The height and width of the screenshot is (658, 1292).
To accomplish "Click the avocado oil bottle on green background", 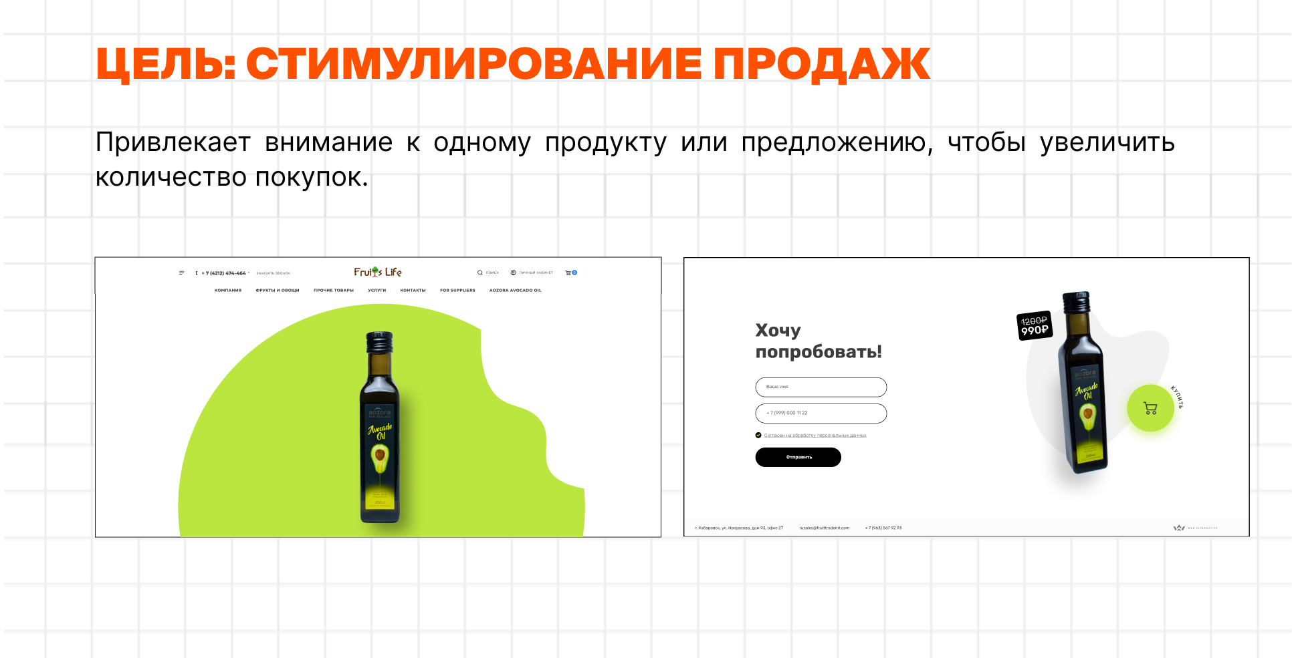I will coord(380,428).
